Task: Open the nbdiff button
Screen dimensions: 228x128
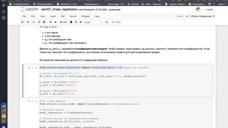Action: pyautogui.click(x=116, y=22)
